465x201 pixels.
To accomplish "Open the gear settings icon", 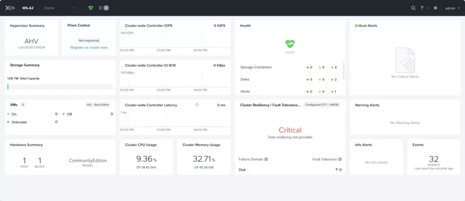I will click(x=435, y=8).
